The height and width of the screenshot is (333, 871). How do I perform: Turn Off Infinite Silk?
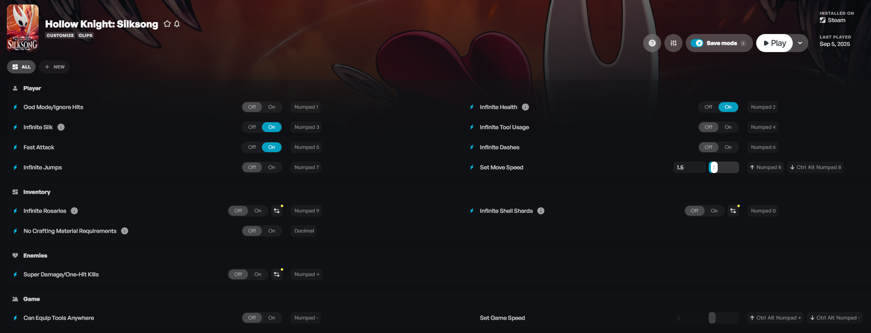[252, 127]
